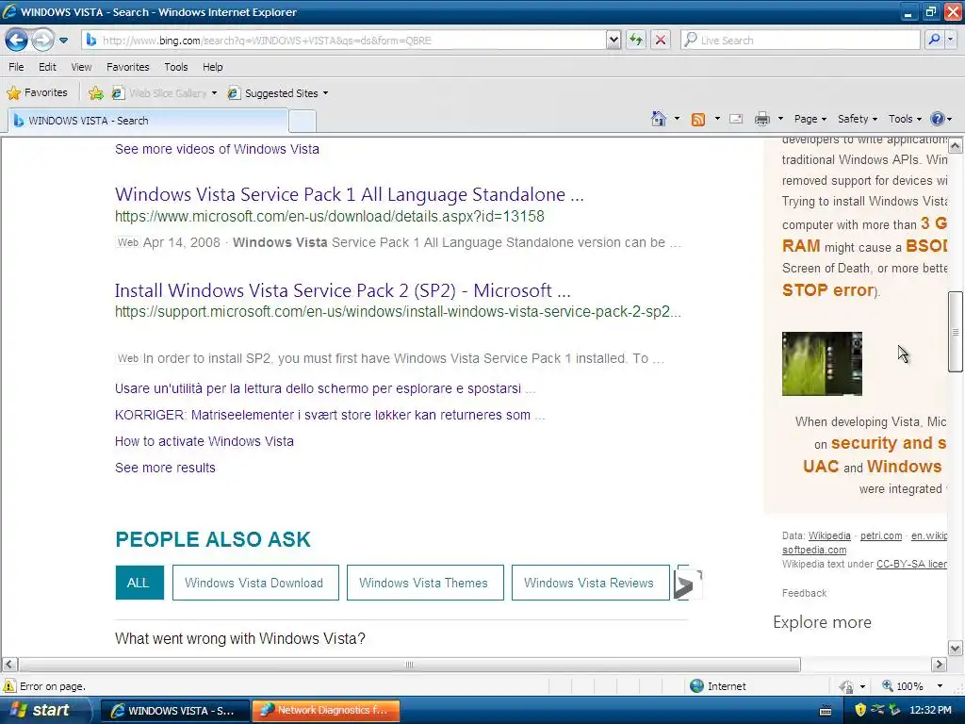Open the Favorites star button
965x724 pixels.
click(x=37, y=93)
